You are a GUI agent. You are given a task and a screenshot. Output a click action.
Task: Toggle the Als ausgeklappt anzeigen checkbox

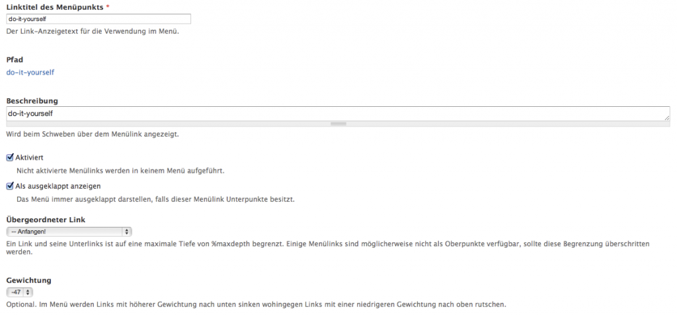click(x=10, y=186)
